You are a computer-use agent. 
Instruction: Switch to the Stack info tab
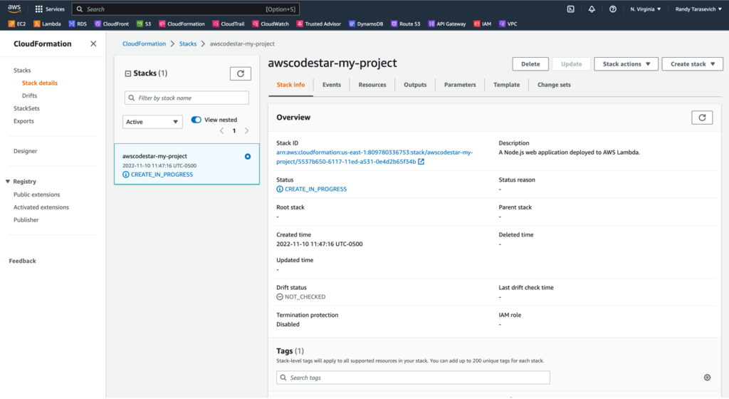(x=290, y=85)
